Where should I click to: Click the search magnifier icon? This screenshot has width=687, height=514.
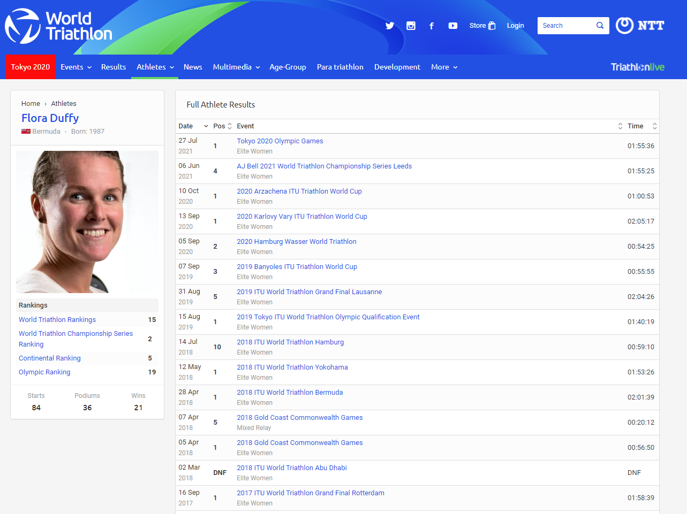coord(600,26)
